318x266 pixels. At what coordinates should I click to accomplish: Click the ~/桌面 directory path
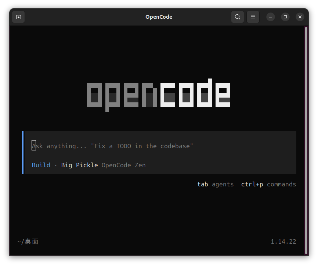pyautogui.click(x=28, y=241)
